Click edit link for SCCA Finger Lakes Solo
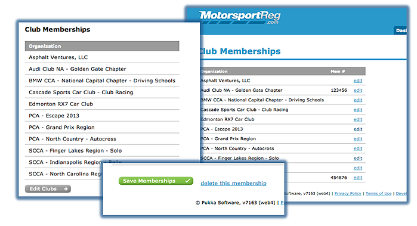Screen dimensions: 417x226 pyautogui.click(x=358, y=158)
